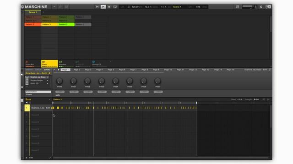Restart playback with the rewind button
The image size is (293, 164).
pos(97,7)
